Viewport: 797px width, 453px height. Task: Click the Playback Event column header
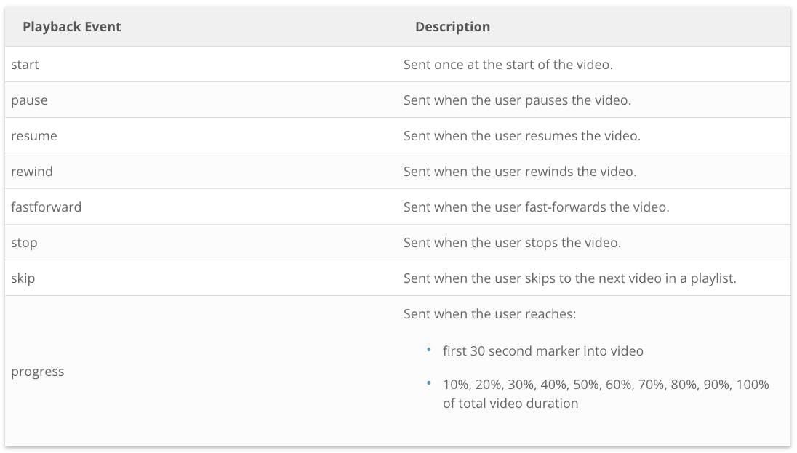coord(72,27)
